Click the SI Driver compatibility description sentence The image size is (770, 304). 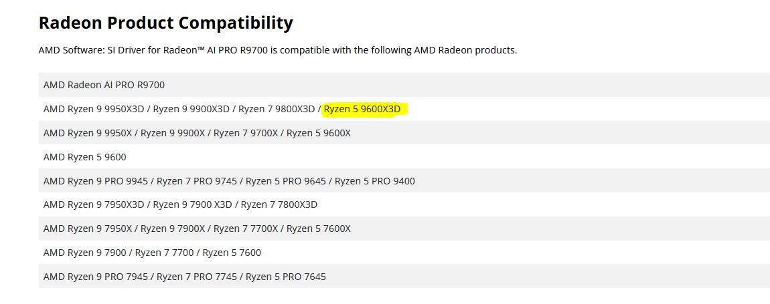278,51
